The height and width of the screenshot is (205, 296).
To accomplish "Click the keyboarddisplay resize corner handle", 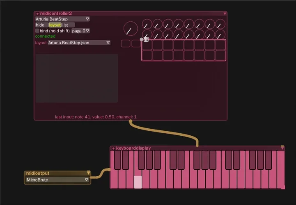I will (x=283, y=187).
